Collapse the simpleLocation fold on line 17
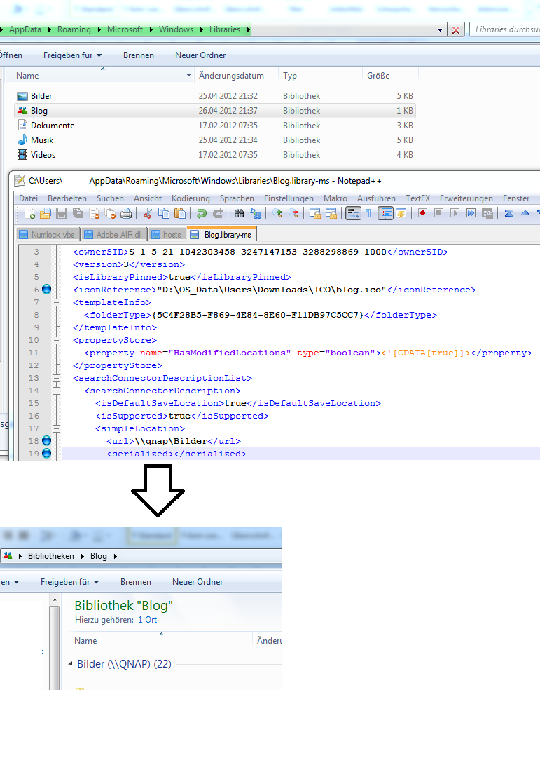The height and width of the screenshot is (779, 540). click(56, 428)
